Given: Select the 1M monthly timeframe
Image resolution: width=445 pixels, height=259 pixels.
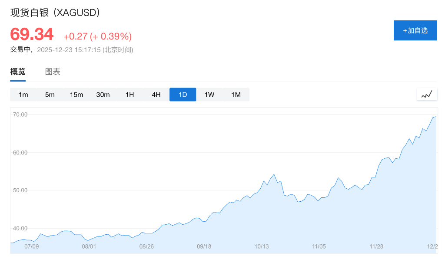Looking at the screenshot, I should [x=236, y=95].
